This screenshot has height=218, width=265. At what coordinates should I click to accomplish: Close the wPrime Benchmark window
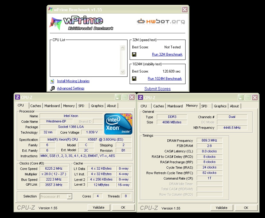[x=184, y=10]
